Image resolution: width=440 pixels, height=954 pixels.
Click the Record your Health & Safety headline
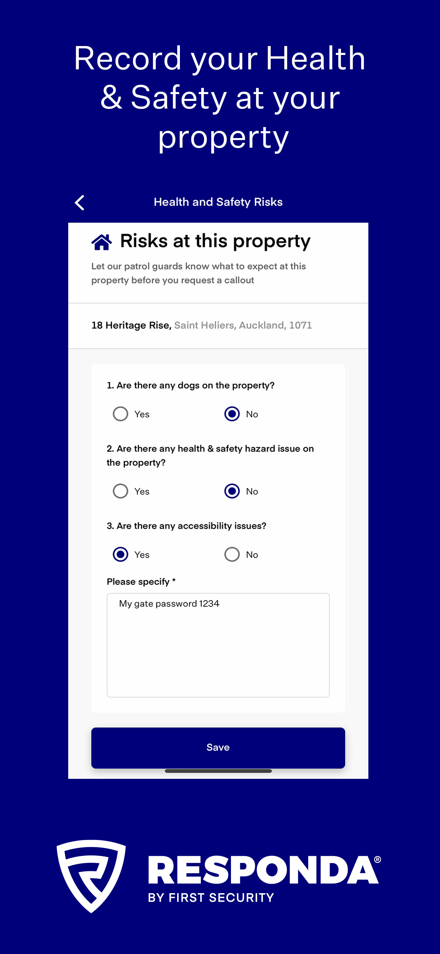click(x=220, y=97)
